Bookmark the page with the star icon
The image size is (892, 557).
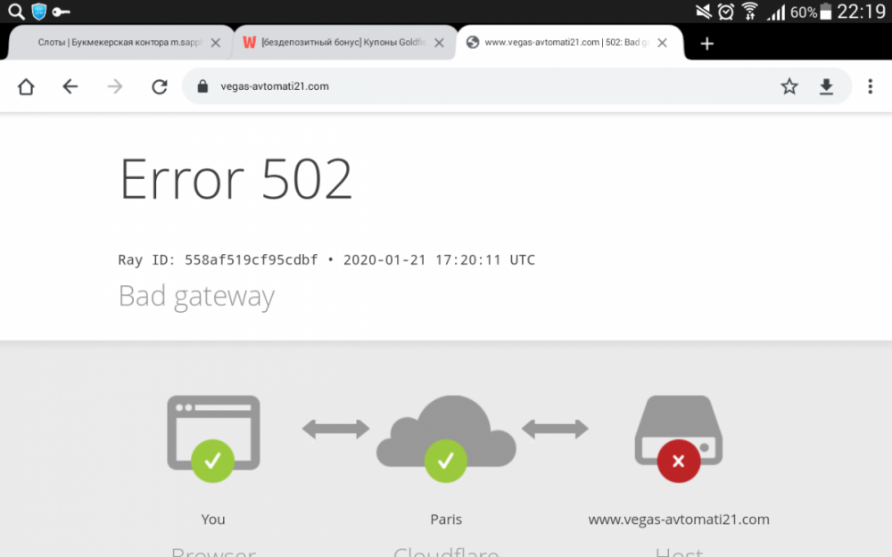tap(789, 86)
